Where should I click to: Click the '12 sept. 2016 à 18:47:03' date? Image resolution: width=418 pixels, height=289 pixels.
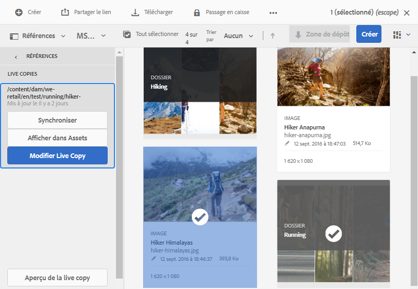coord(320,143)
